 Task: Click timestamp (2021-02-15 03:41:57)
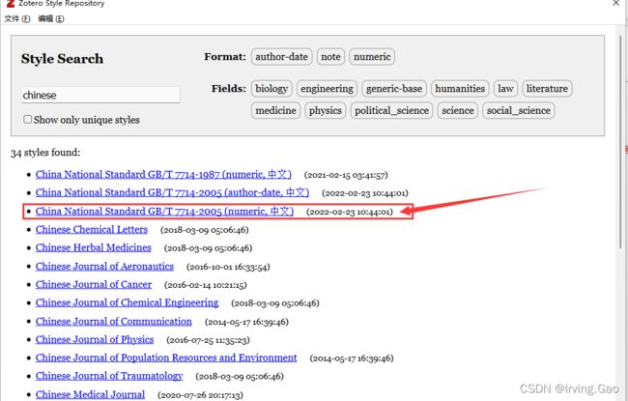(x=346, y=175)
